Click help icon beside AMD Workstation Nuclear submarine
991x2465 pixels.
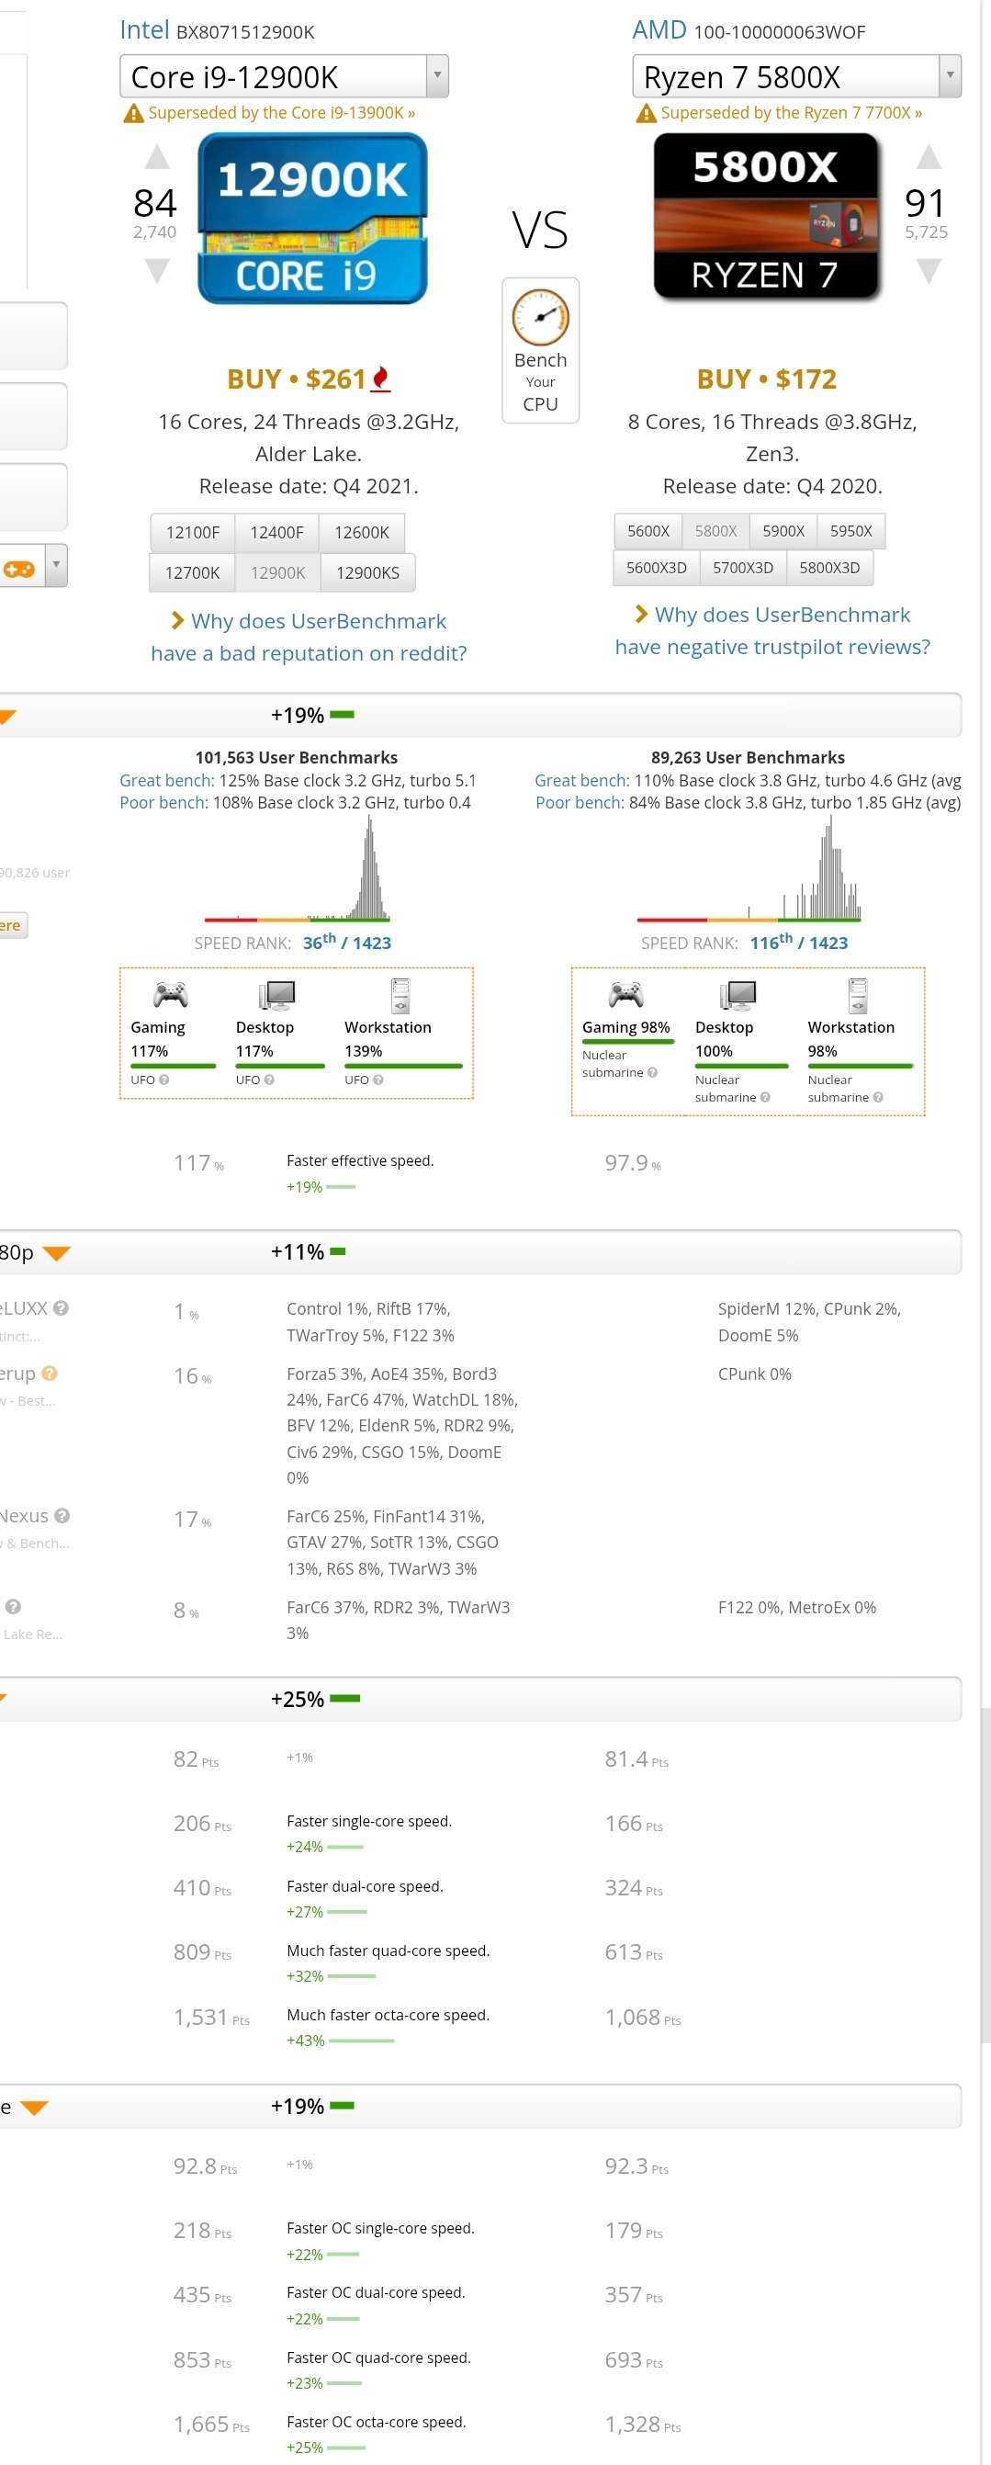(878, 1098)
